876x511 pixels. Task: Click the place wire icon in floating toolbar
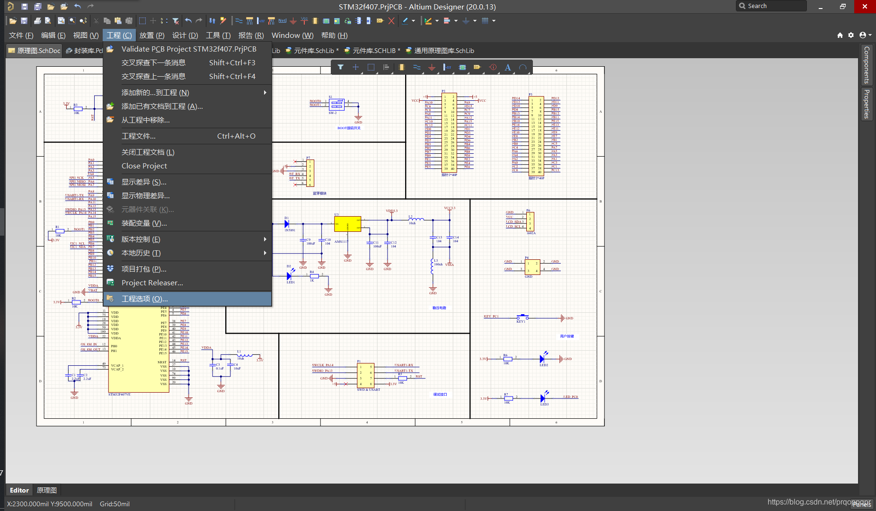coord(416,67)
